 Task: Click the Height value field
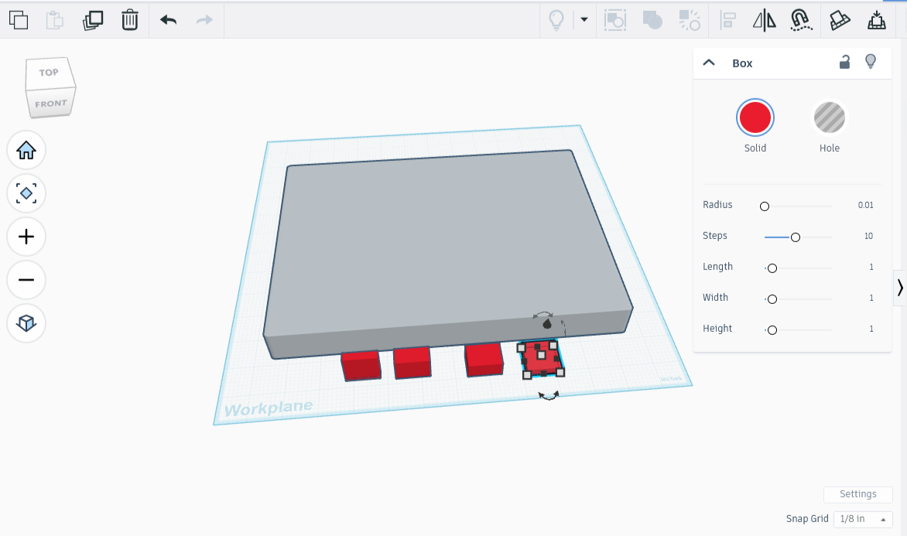(871, 329)
